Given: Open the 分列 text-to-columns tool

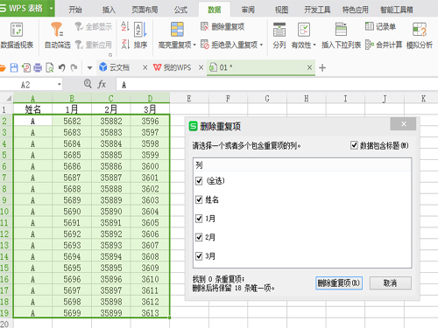Looking at the screenshot, I should tap(279, 35).
